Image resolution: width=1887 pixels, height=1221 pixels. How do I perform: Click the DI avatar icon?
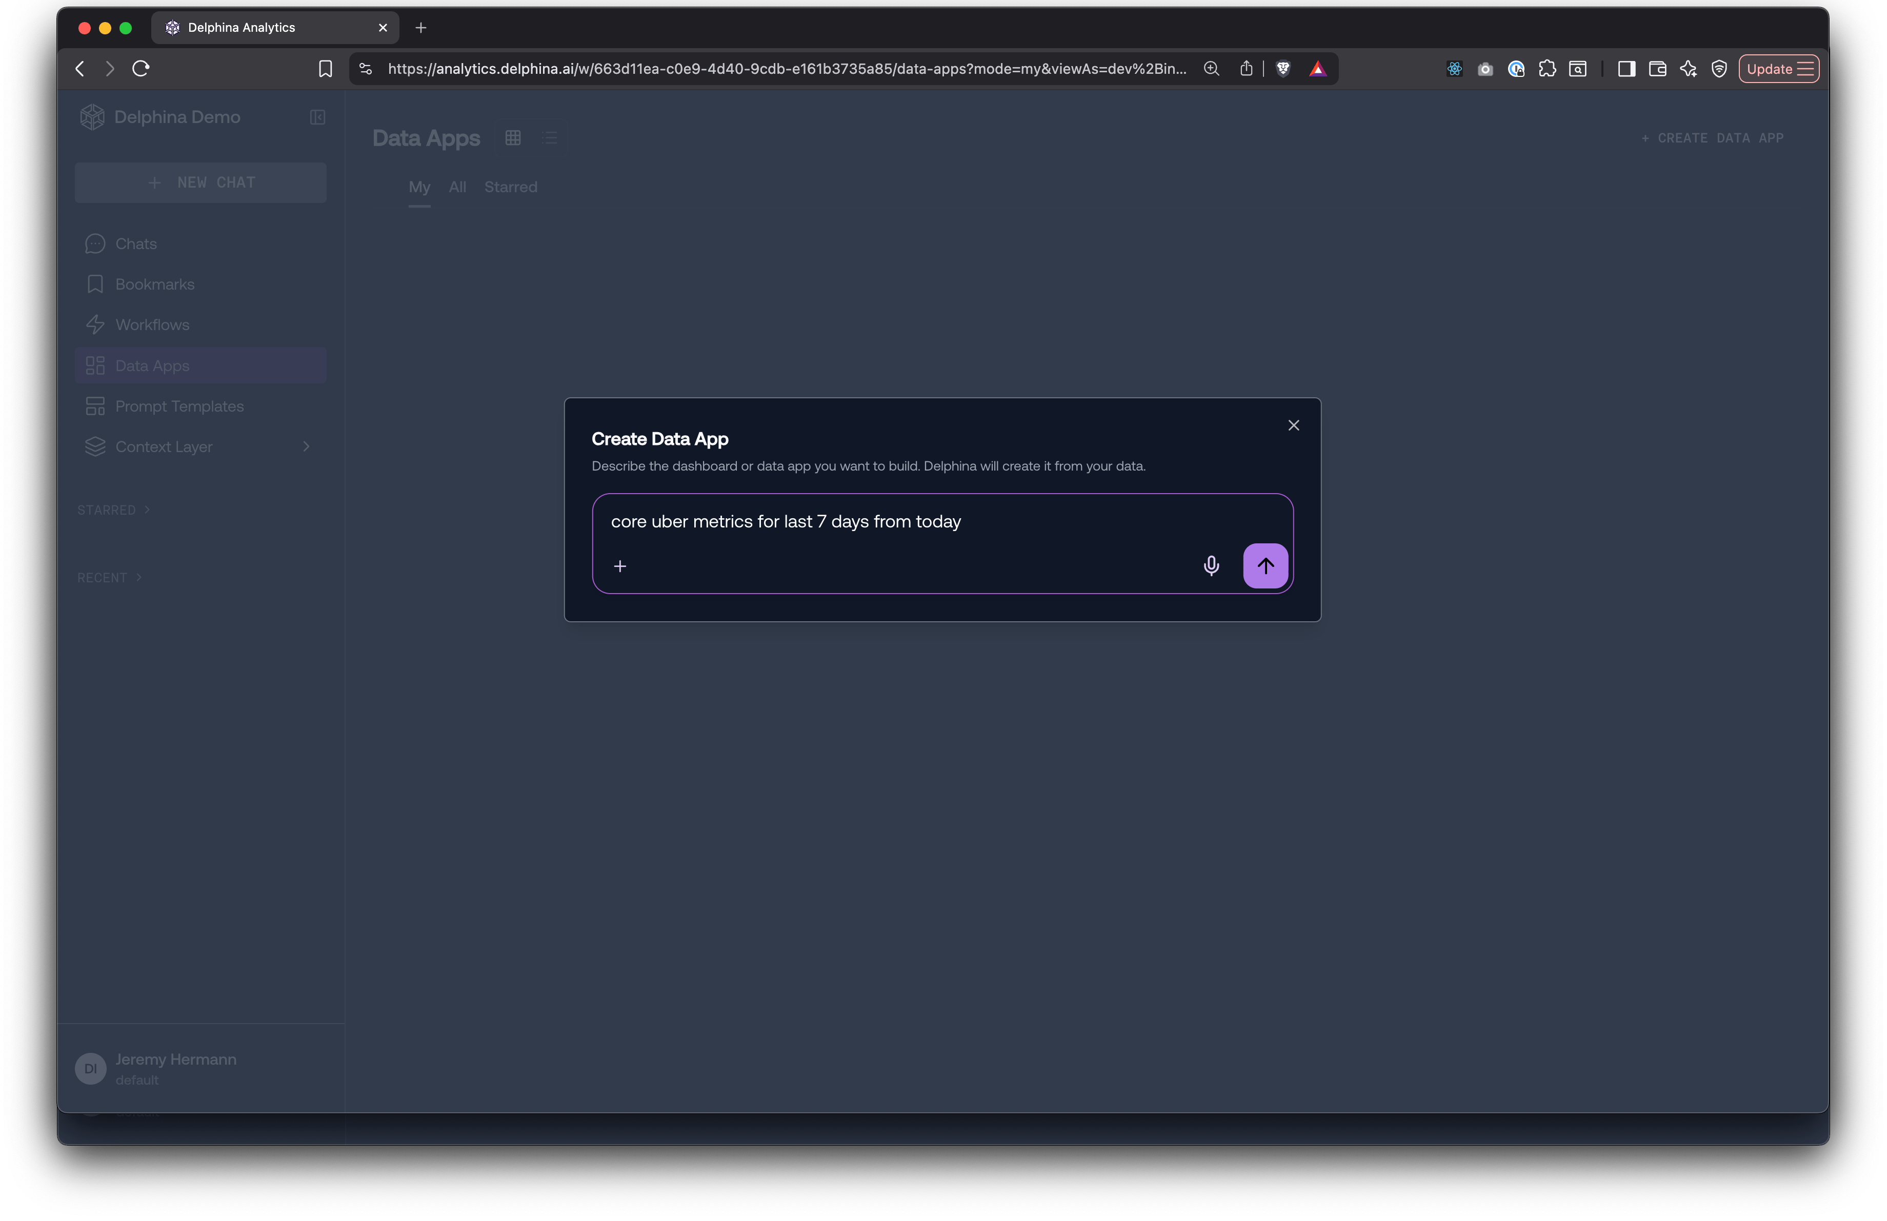pos(90,1069)
